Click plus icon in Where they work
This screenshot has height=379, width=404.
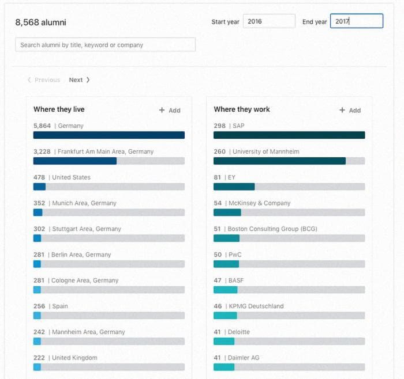pyautogui.click(x=342, y=110)
